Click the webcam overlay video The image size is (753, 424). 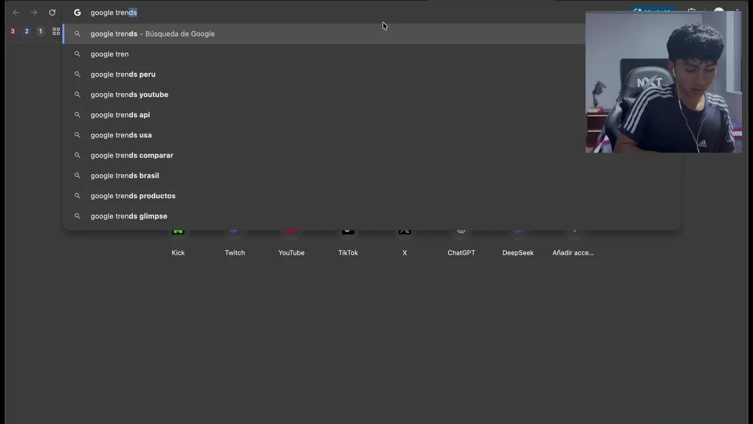pyautogui.click(x=664, y=82)
